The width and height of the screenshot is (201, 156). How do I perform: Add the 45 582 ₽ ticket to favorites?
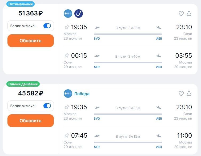coord(181,94)
